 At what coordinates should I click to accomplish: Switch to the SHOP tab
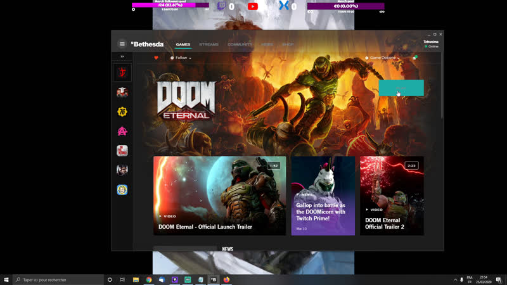288,44
